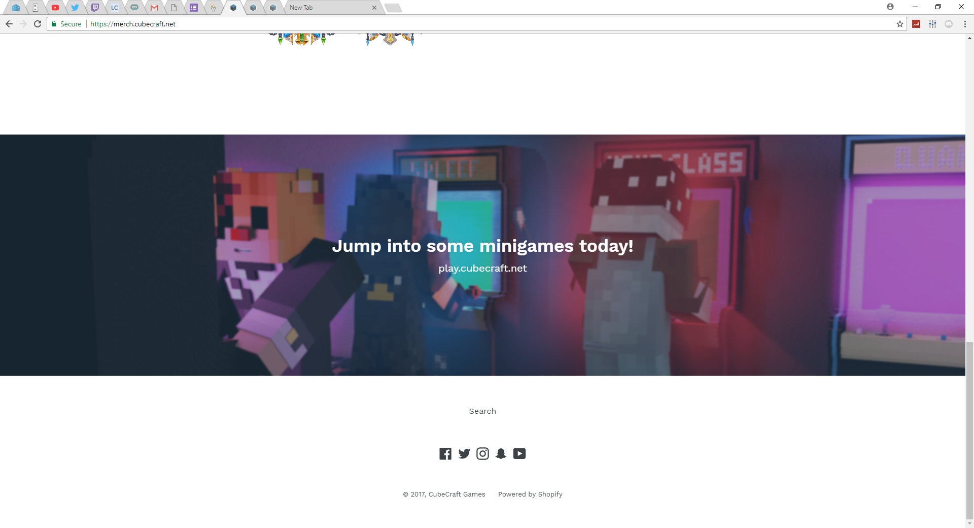Screen dimensions: 974x528
Task: Click the Search footer link
Action: pyautogui.click(x=482, y=411)
